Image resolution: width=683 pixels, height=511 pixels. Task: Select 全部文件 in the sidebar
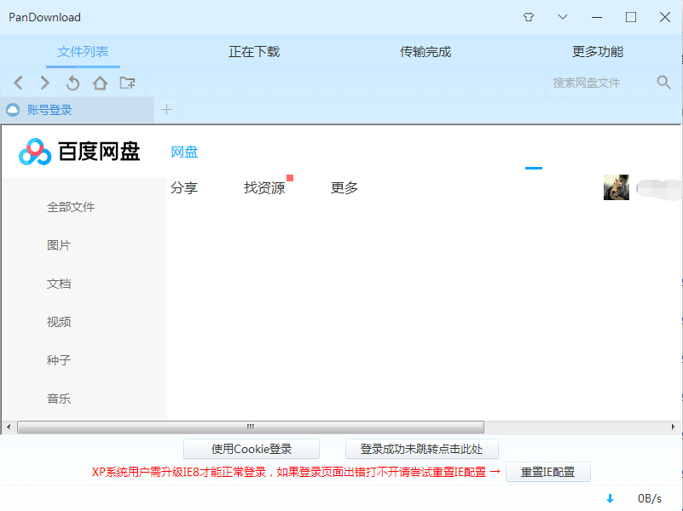71,207
